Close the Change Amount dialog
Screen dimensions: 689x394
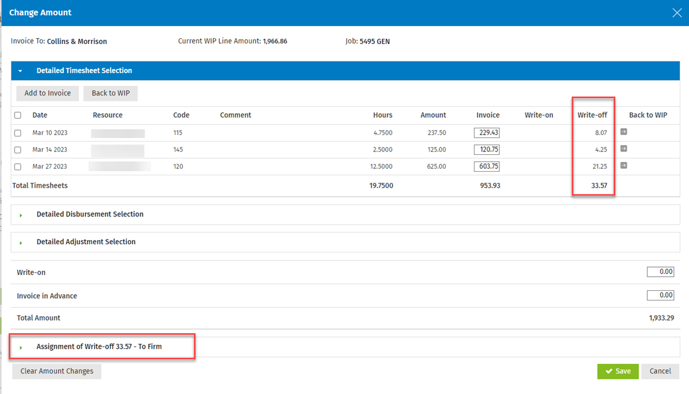(x=677, y=13)
